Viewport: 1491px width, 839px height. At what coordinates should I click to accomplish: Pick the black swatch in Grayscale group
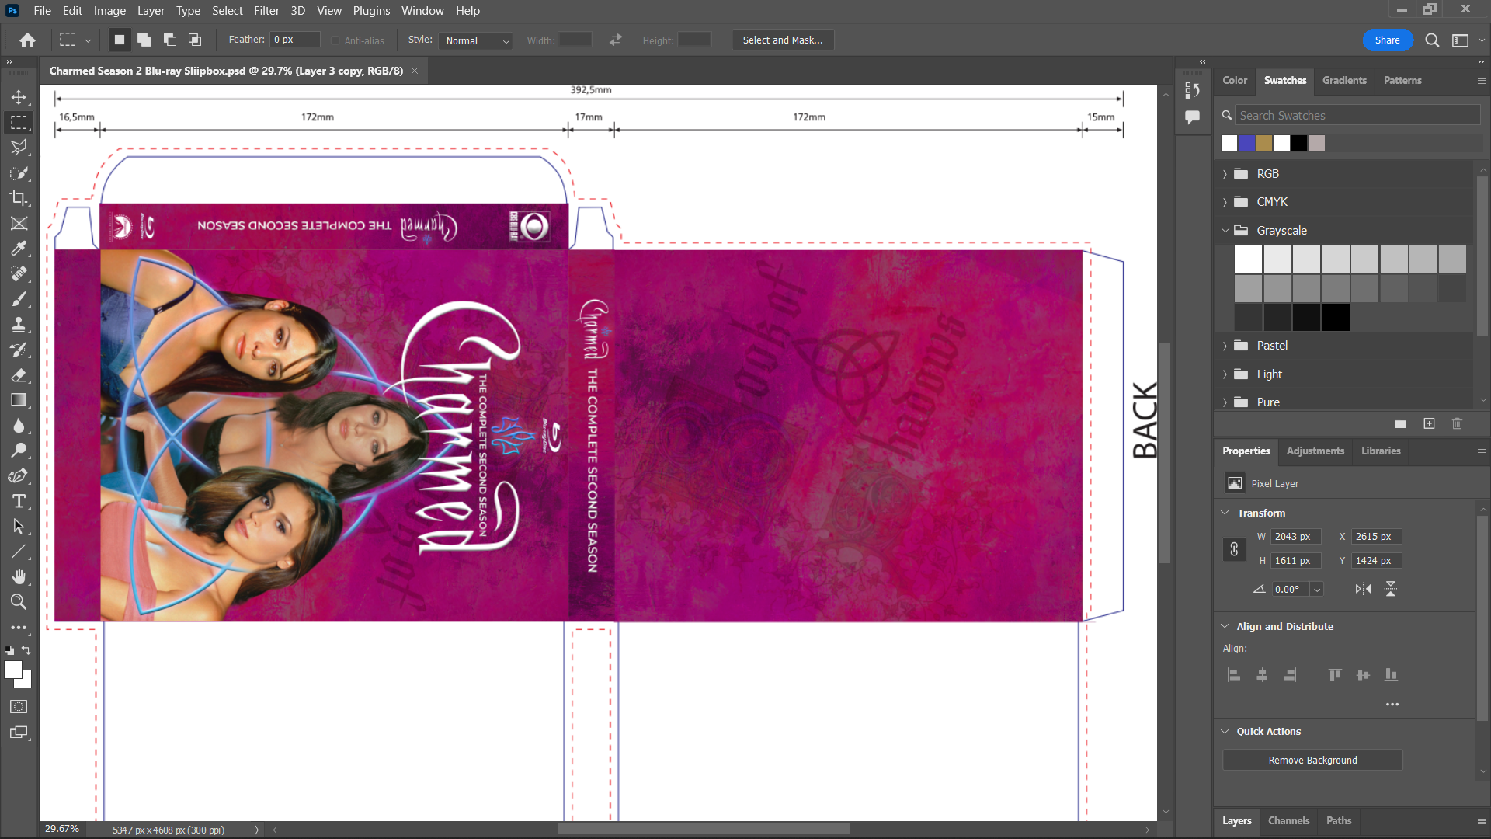(1336, 318)
